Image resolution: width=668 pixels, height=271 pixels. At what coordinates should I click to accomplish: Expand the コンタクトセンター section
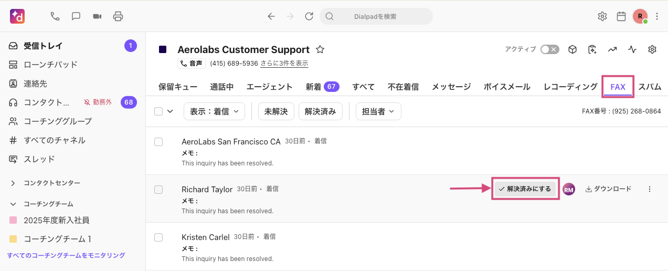pos(14,183)
